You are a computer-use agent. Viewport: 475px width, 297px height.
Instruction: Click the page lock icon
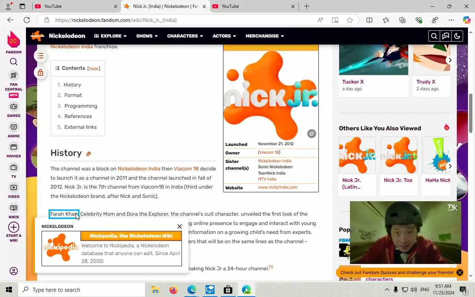[x=40, y=72]
